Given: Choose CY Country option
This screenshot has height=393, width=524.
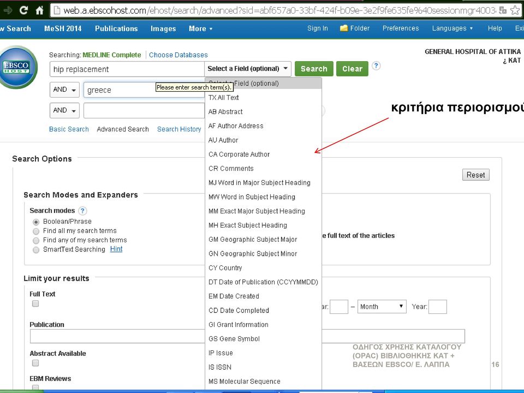Looking at the screenshot, I should coord(263,268).
